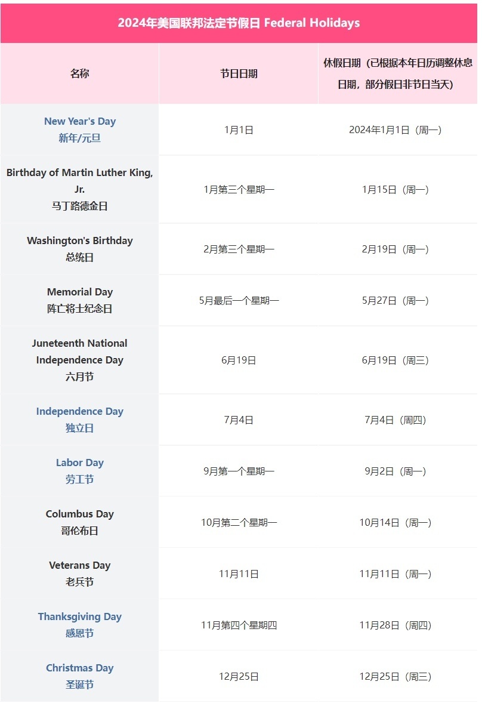The height and width of the screenshot is (709, 482).
Task: Select the Birthday of Martin Luther King, Jr. cell
Action: [x=80, y=189]
